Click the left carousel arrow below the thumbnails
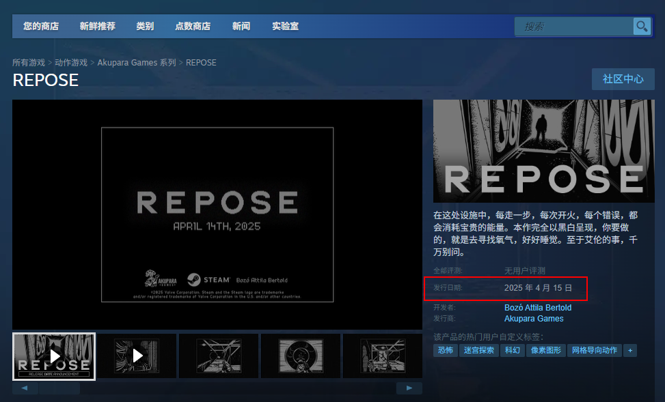Screen dimensions: 665x402 [25, 388]
